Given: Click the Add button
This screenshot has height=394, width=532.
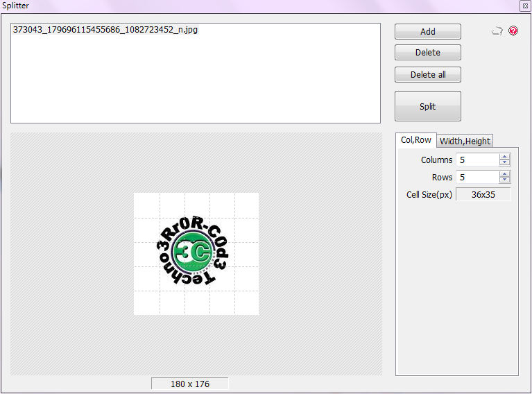Looking at the screenshot, I should point(427,31).
